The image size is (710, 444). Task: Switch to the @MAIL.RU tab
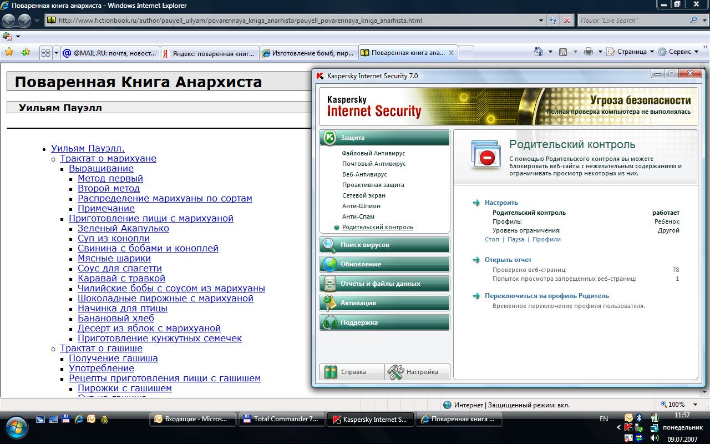coord(110,53)
